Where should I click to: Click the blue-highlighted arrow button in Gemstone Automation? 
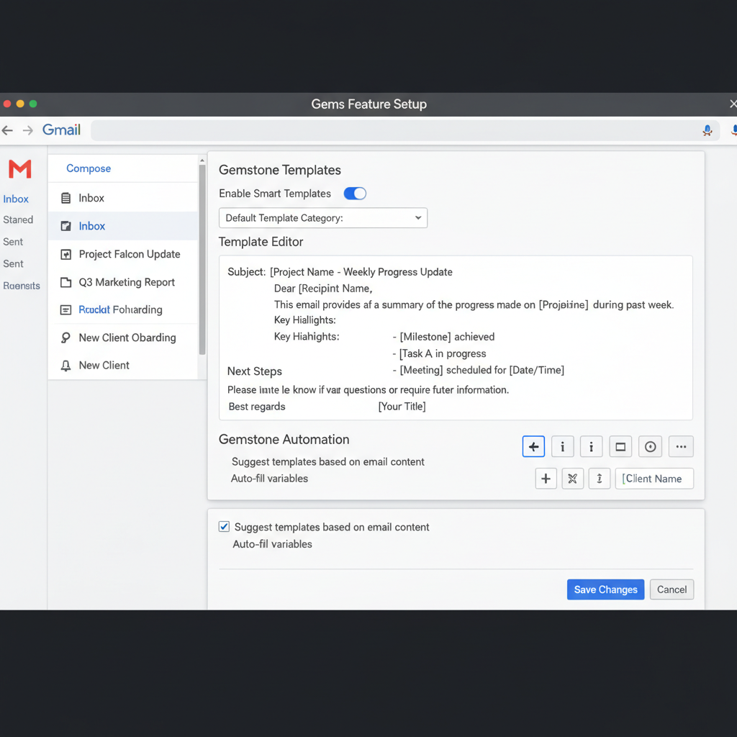tap(533, 447)
